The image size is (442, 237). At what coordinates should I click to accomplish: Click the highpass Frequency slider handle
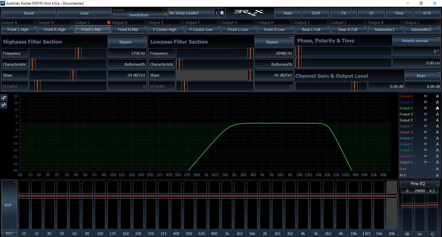pyautogui.click(x=78, y=53)
